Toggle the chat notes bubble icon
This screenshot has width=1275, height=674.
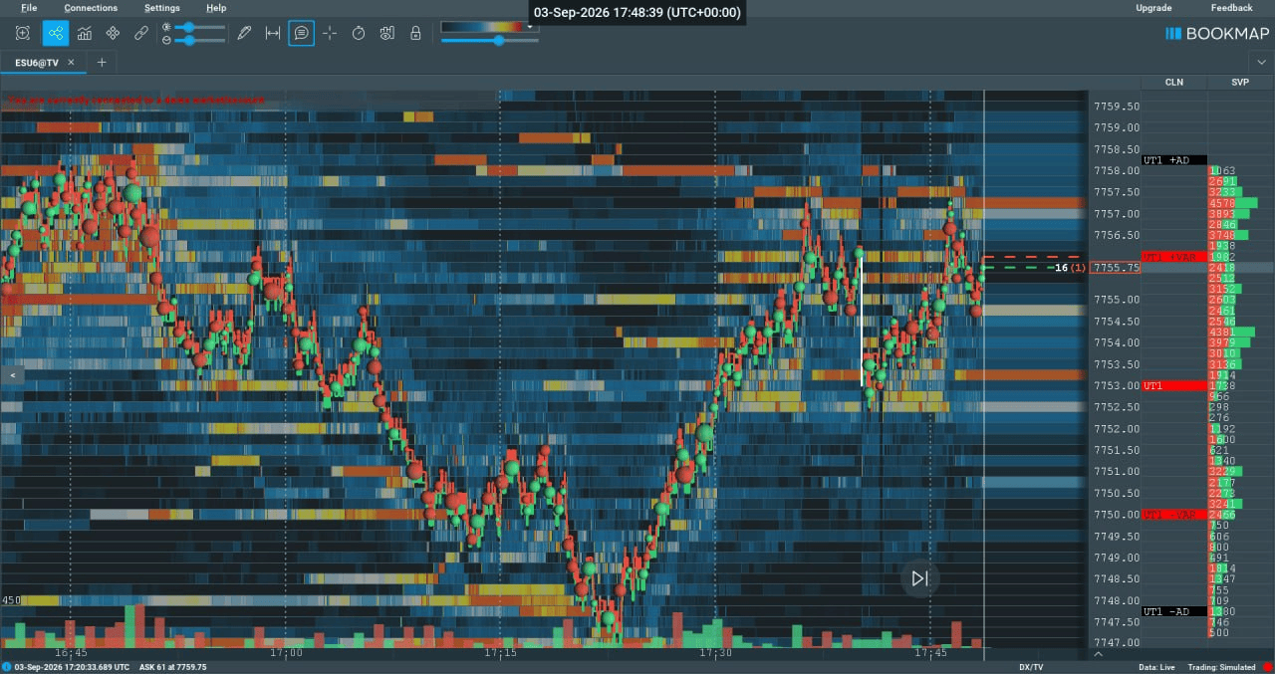(x=302, y=33)
